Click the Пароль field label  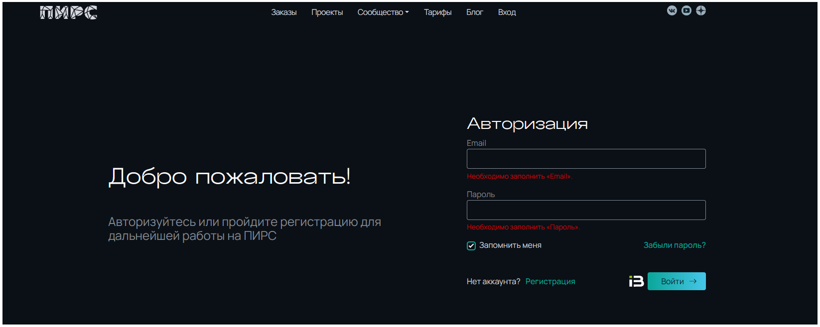point(481,195)
